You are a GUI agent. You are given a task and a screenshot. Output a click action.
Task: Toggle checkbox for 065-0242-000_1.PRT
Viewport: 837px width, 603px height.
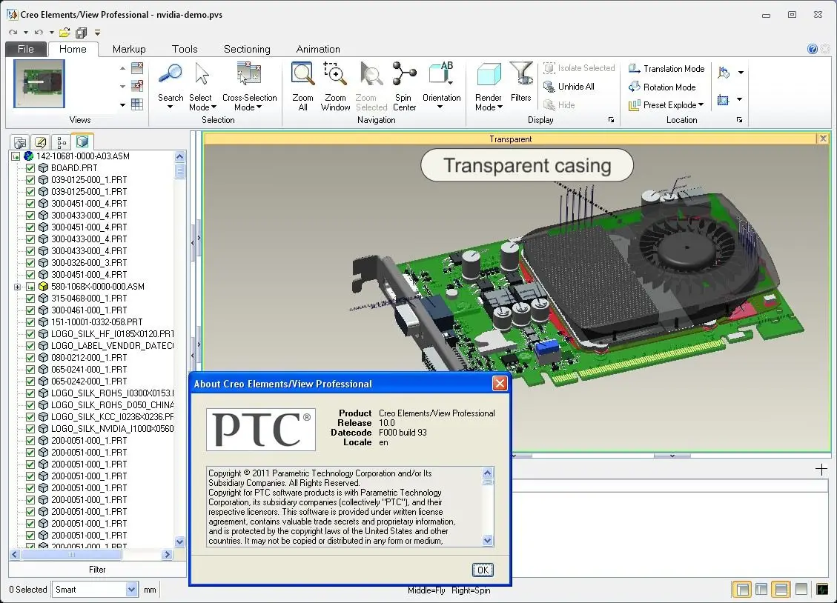pos(30,382)
